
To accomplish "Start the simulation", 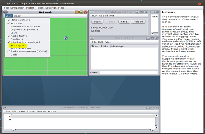I will click(x=97, y=22).
